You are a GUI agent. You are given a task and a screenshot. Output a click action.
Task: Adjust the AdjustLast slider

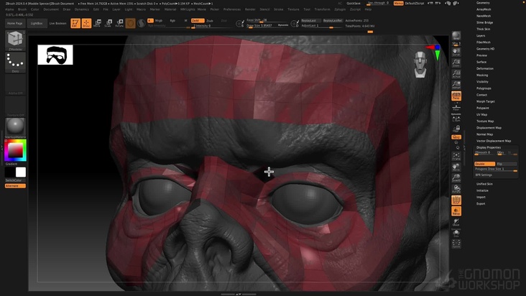(321, 26)
